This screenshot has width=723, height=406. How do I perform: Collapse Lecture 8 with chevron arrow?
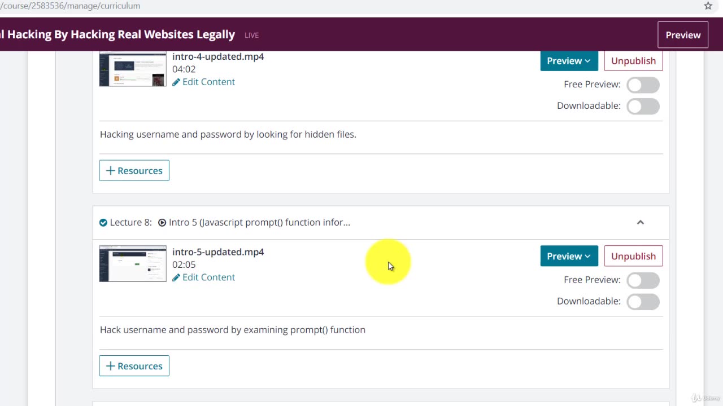641,223
